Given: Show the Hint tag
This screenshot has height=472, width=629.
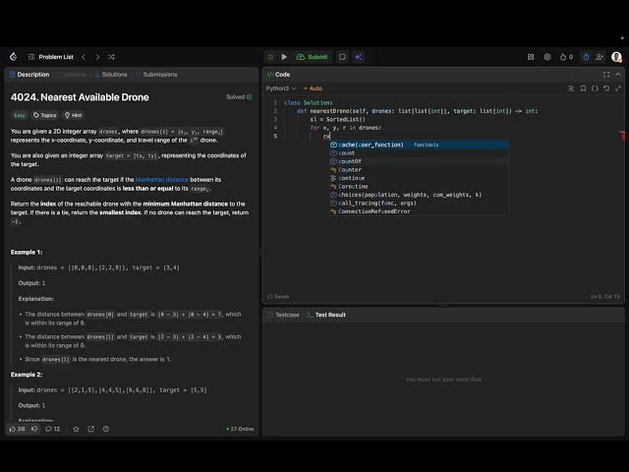Looking at the screenshot, I should coord(74,115).
